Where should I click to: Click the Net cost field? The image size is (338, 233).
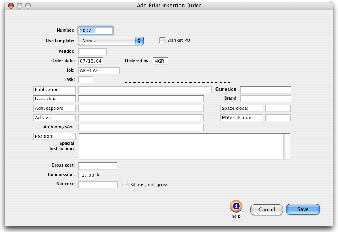pos(97,185)
